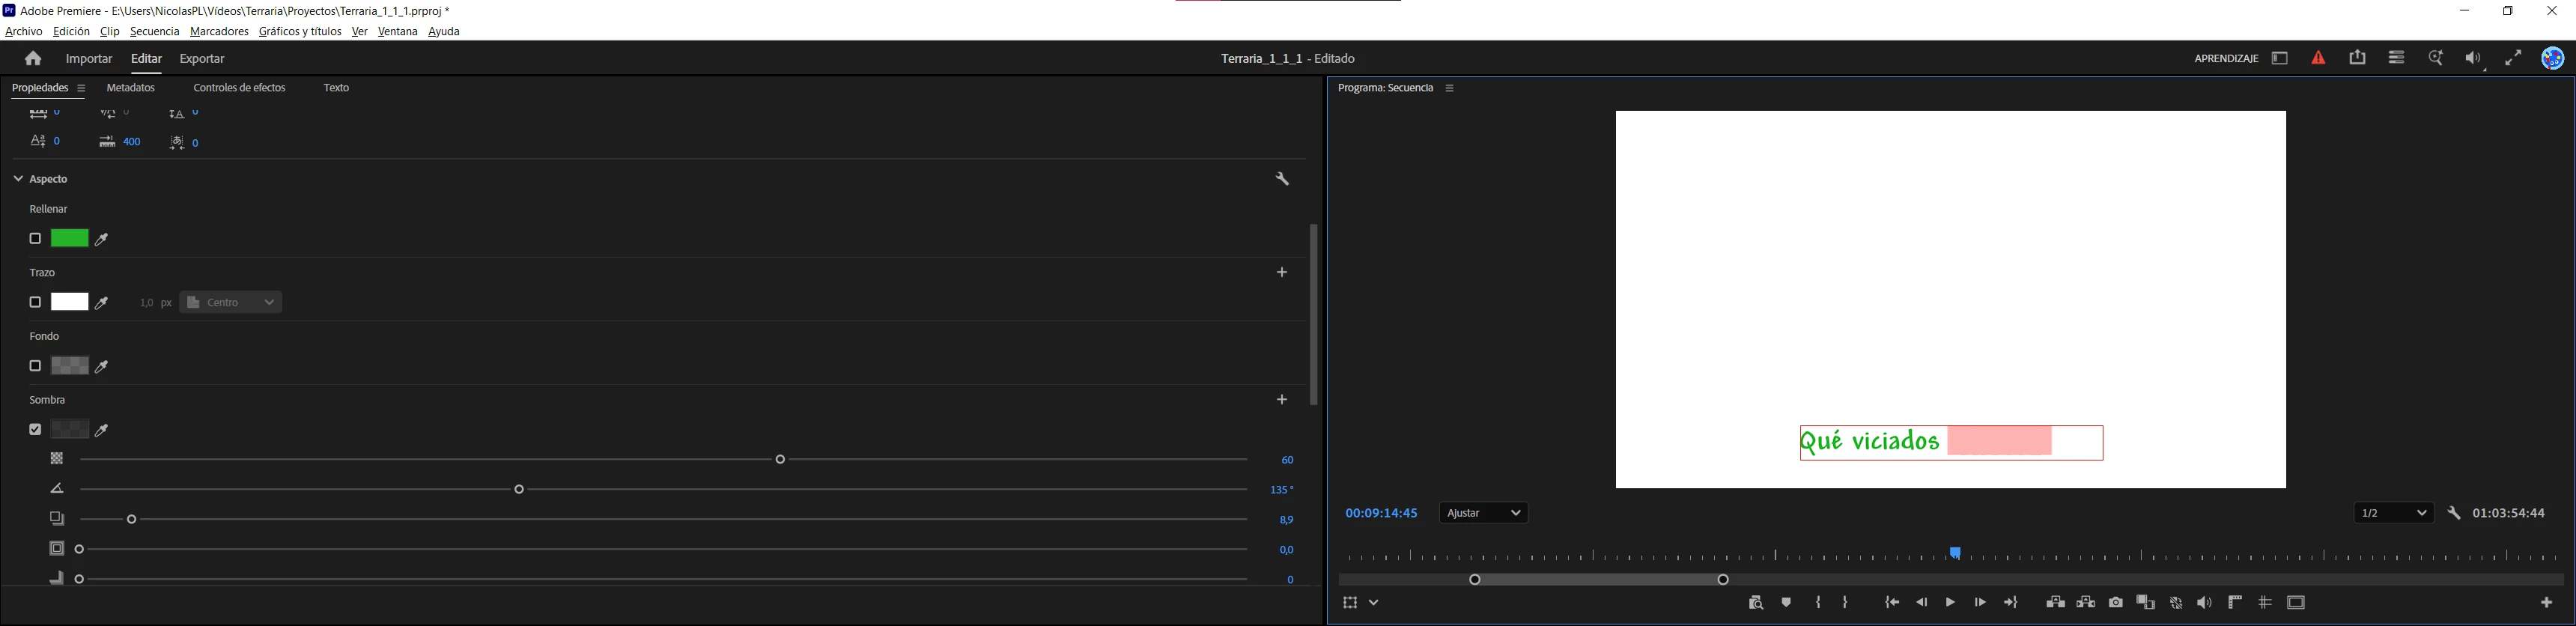Click the green Rellenar color swatch
This screenshot has height=626, width=2576.
click(x=69, y=239)
